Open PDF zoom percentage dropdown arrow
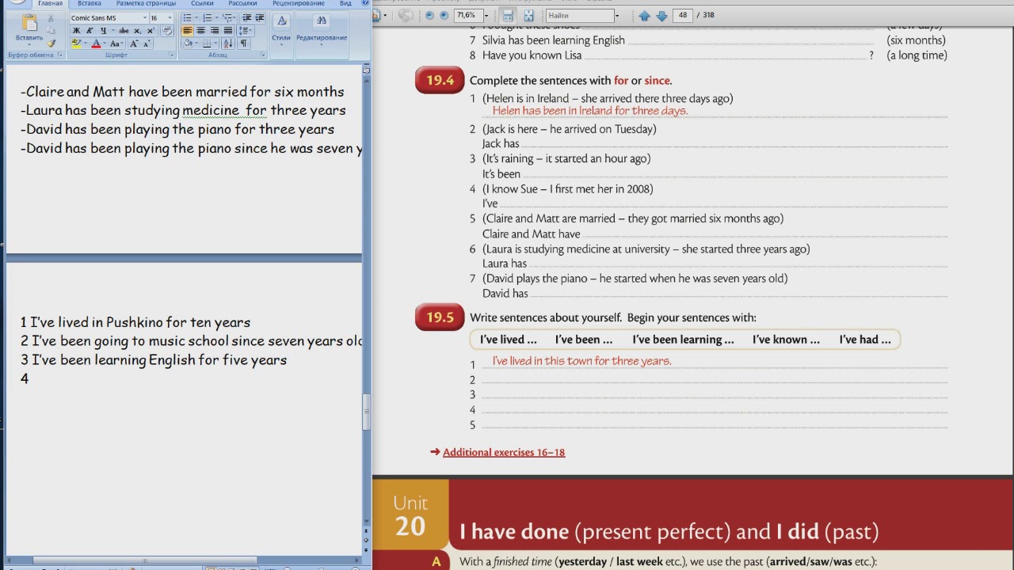Viewport: 1014px width, 570px height. 486,16
